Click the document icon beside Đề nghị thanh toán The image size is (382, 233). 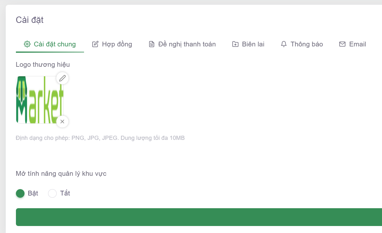pos(152,44)
